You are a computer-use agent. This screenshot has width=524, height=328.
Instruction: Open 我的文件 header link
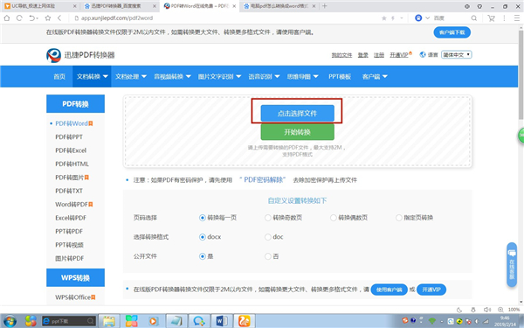[341, 55]
